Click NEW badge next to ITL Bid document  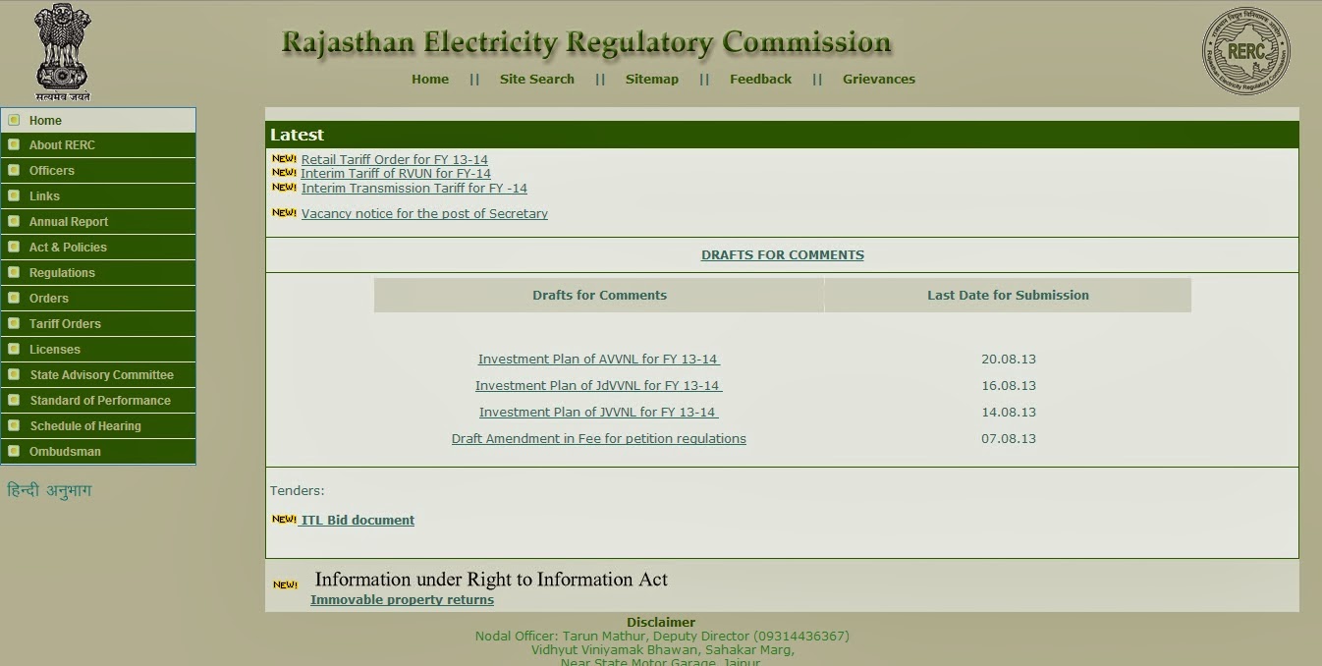click(284, 519)
